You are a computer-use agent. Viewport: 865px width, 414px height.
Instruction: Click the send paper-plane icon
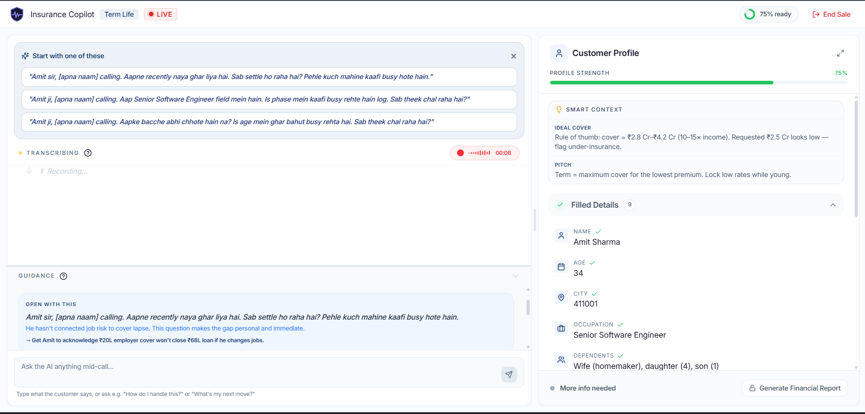coord(509,374)
